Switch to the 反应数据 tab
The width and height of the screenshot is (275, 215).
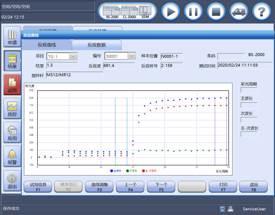point(96,45)
